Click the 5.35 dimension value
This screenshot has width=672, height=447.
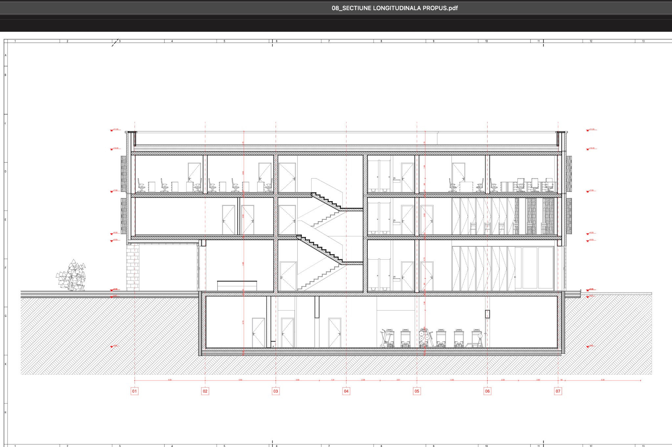tap(603, 379)
